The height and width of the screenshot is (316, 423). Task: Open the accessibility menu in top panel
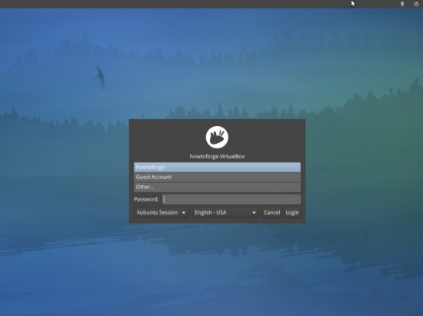point(402,4)
